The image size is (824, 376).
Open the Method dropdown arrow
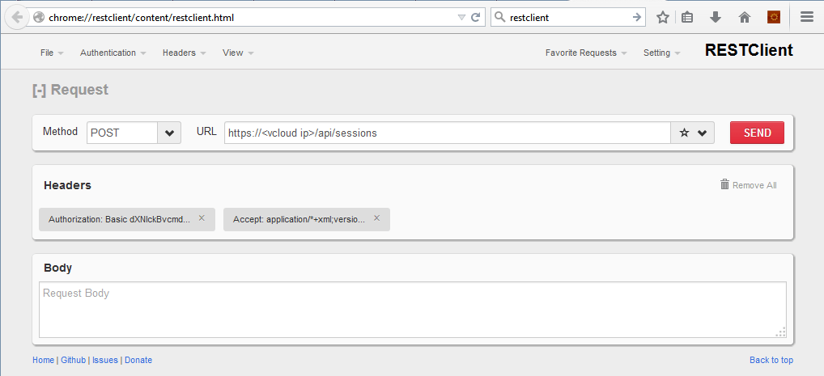click(169, 133)
